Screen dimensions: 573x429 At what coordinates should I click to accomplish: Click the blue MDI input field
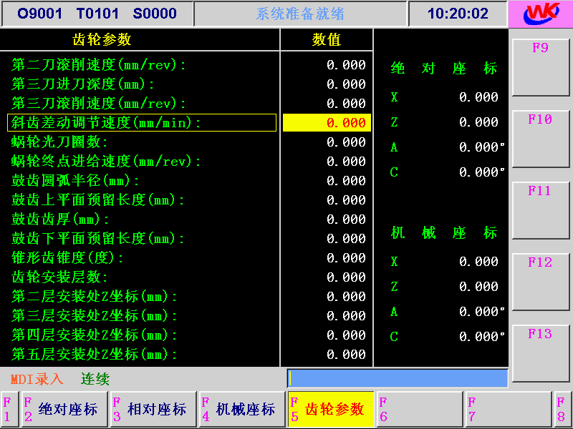click(398, 378)
